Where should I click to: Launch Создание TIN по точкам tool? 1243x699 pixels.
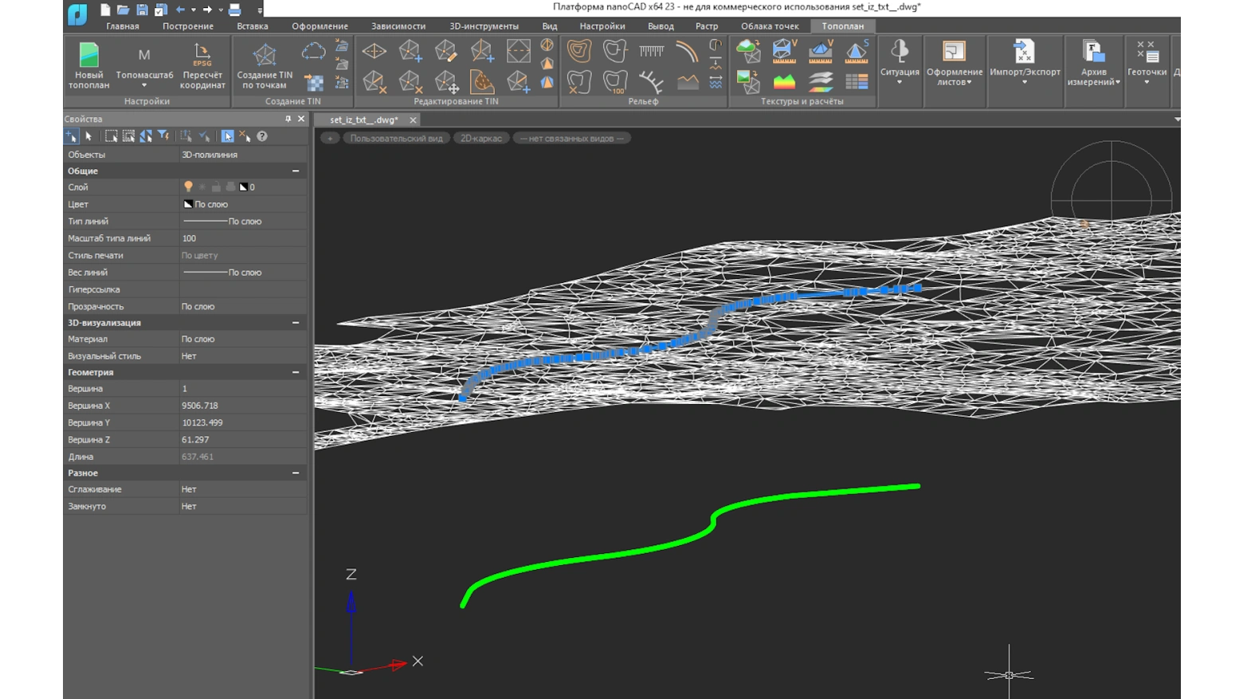pyautogui.click(x=265, y=56)
